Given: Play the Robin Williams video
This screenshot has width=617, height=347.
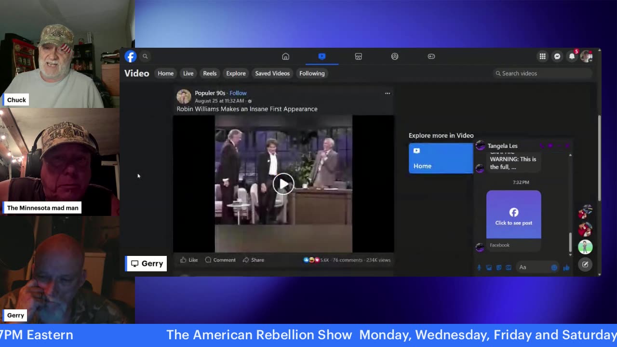Looking at the screenshot, I should [283, 184].
